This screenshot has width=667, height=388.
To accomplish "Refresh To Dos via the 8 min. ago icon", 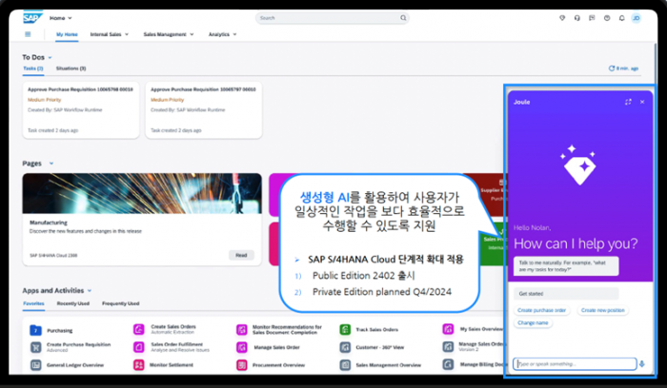I will click(x=612, y=68).
